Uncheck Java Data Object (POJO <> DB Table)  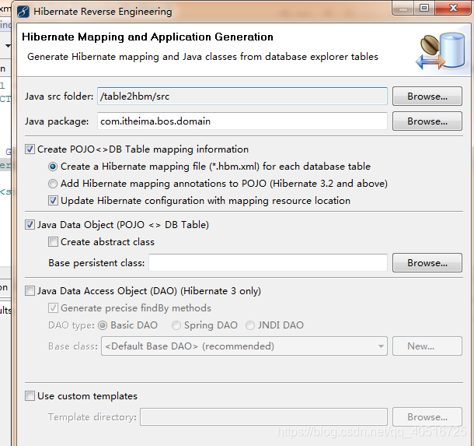(30, 225)
